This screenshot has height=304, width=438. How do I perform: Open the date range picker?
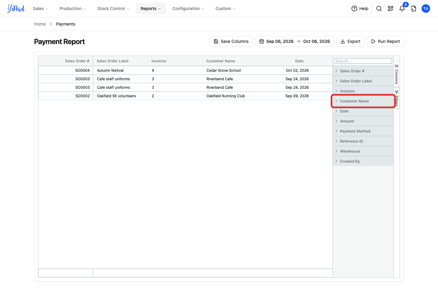pyautogui.click(x=294, y=41)
